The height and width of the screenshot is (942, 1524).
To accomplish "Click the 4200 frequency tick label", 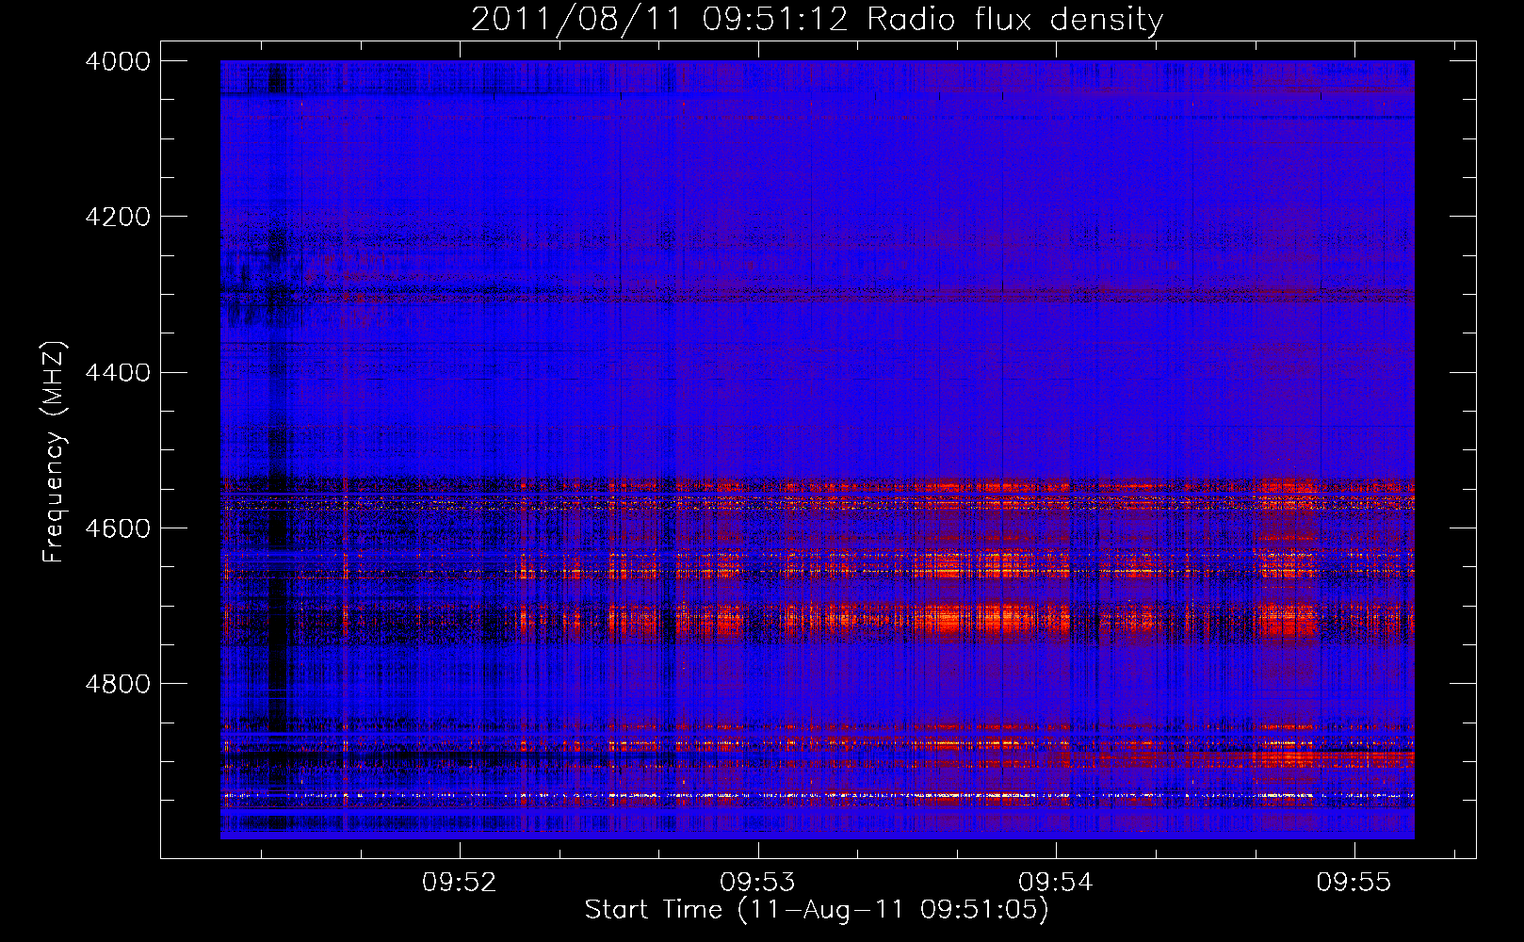I will [x=118, y=217].
